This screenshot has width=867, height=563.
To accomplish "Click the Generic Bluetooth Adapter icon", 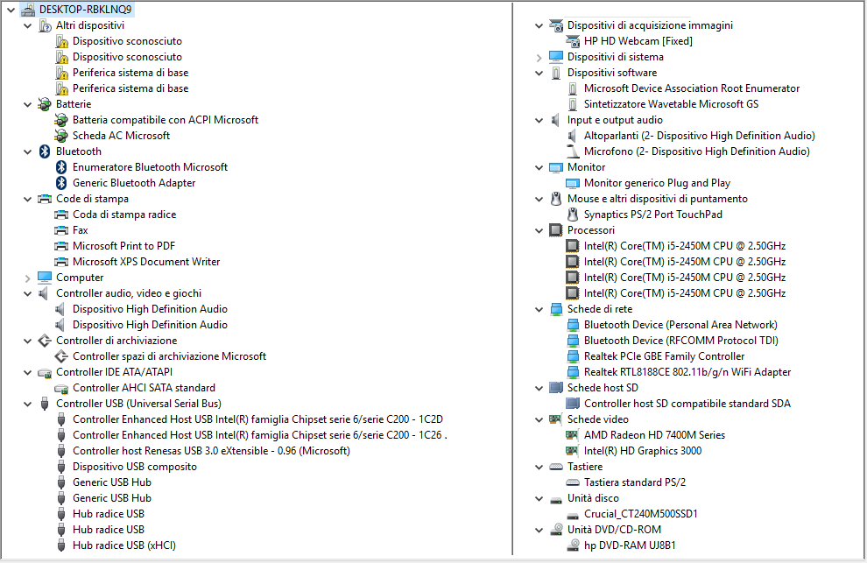I will point(61,183).
